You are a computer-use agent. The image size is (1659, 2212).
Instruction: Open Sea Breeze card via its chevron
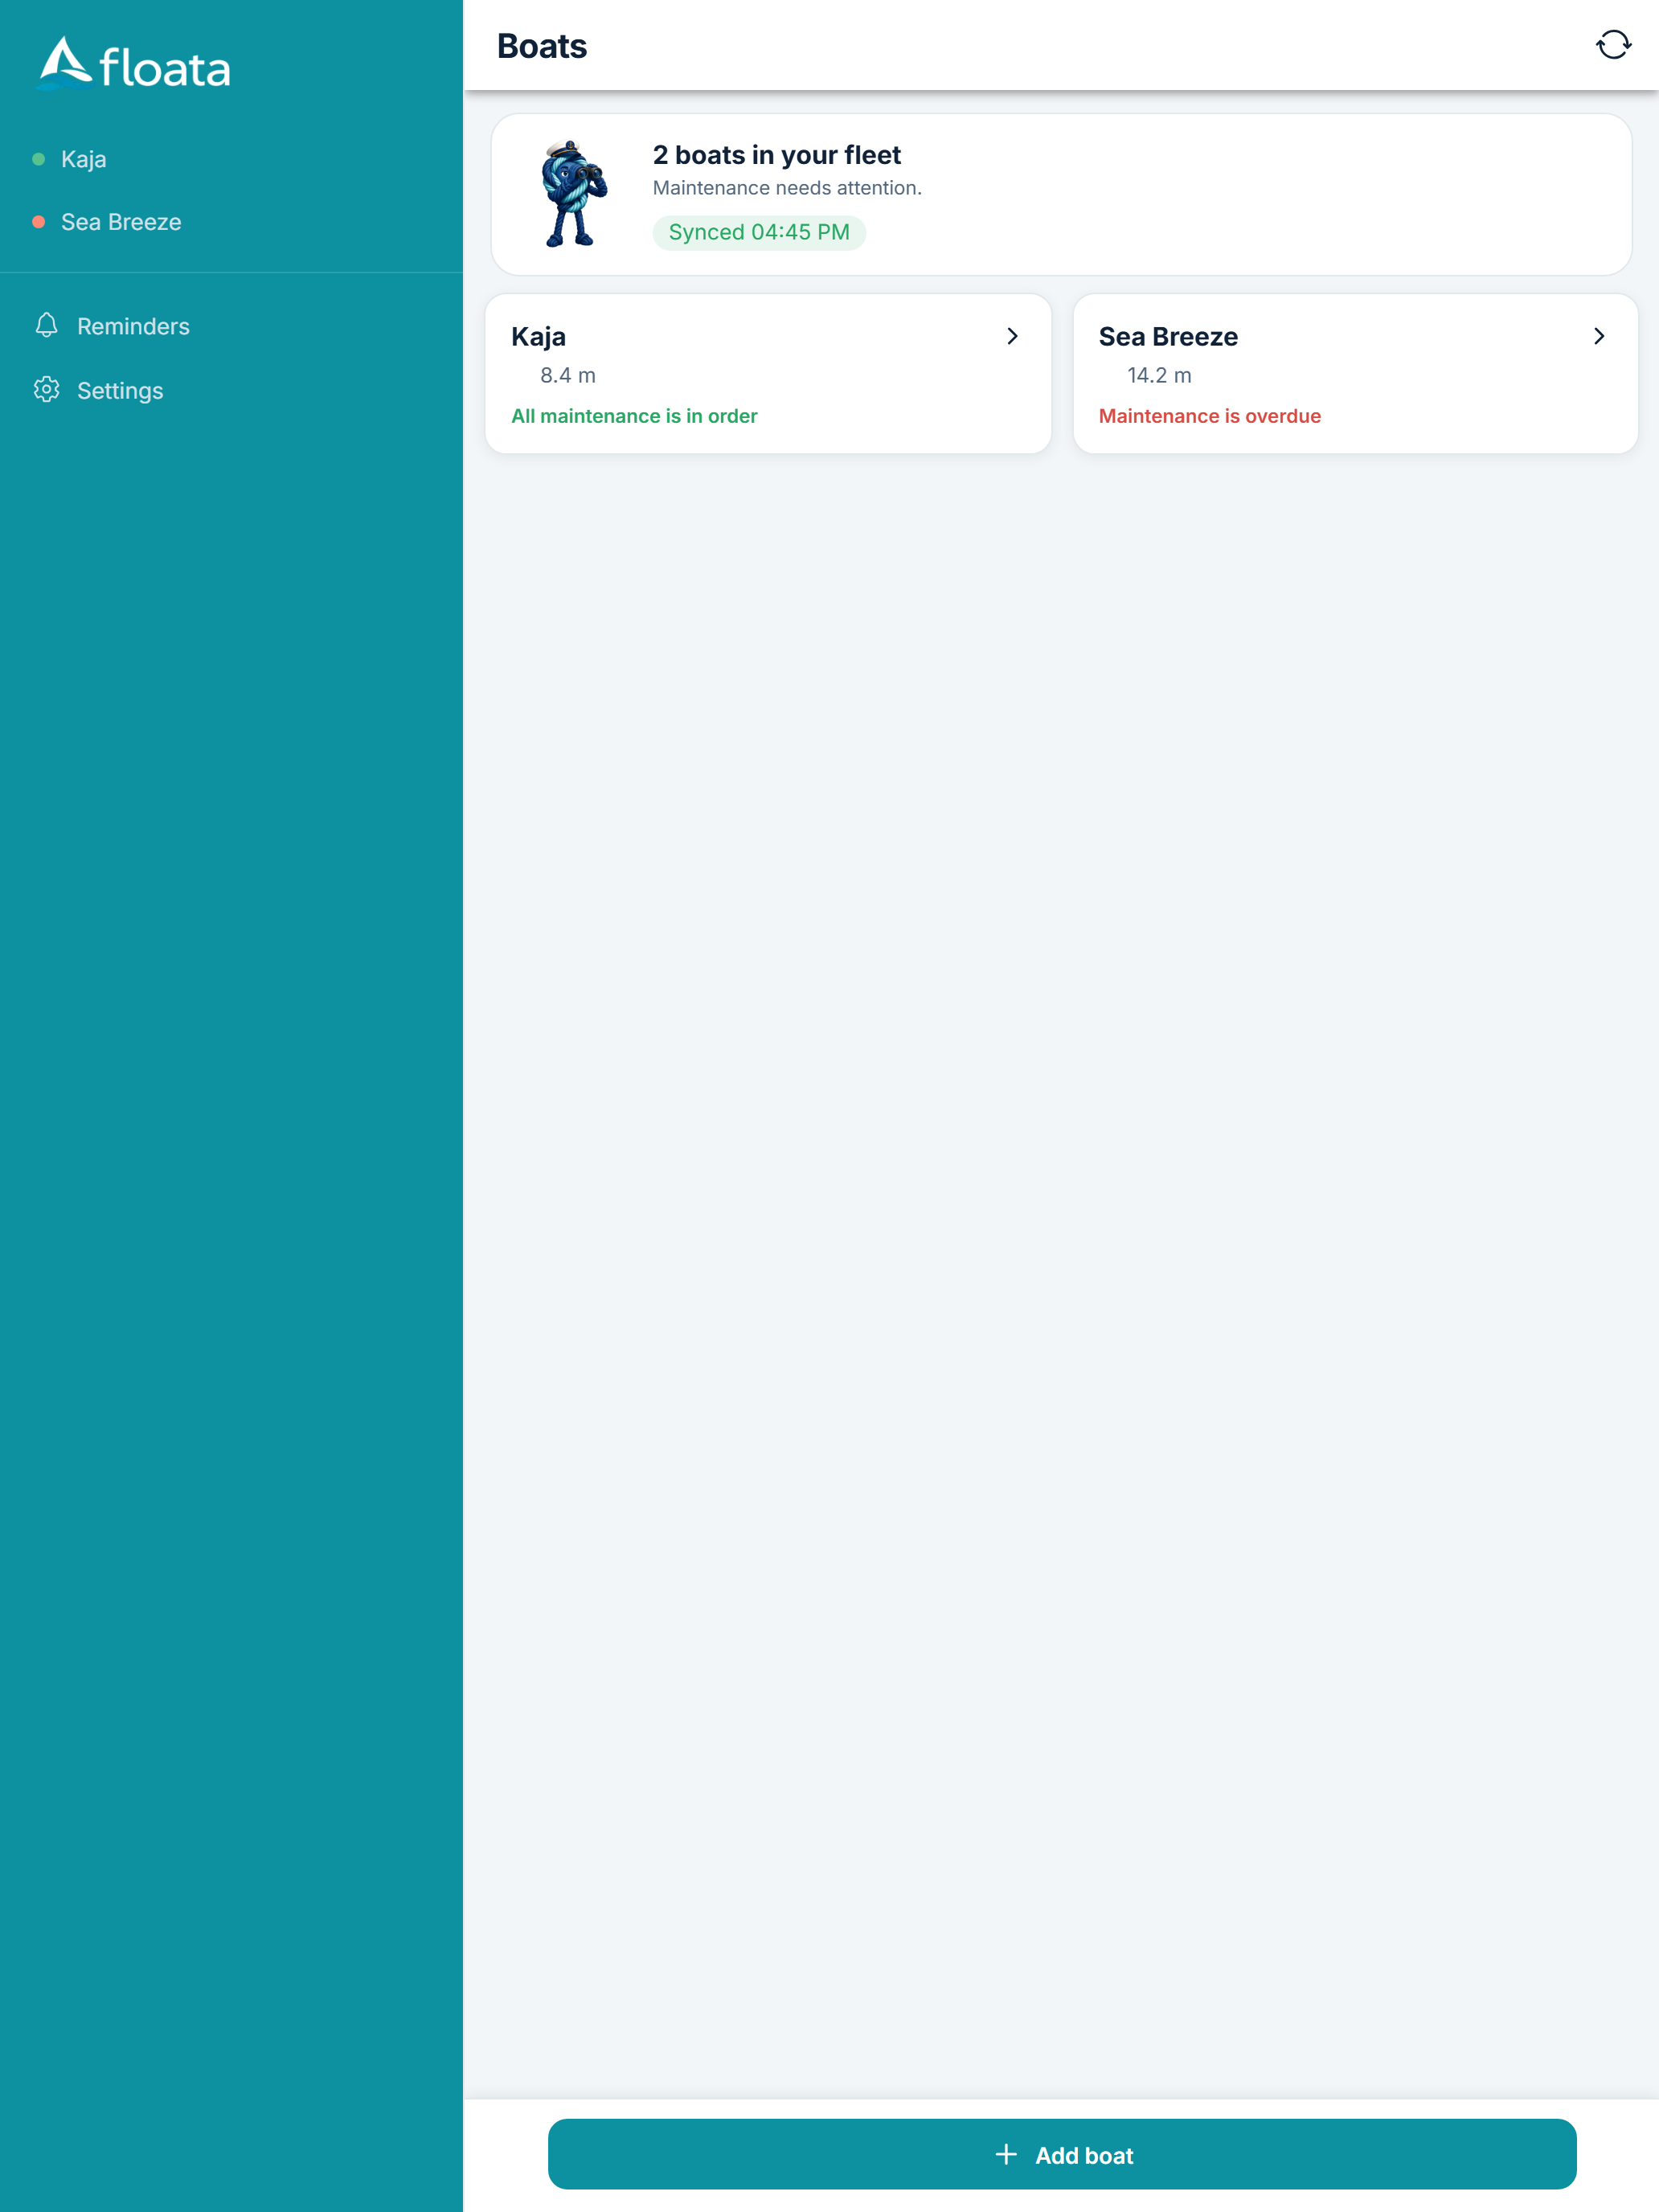coord(1599,336)
